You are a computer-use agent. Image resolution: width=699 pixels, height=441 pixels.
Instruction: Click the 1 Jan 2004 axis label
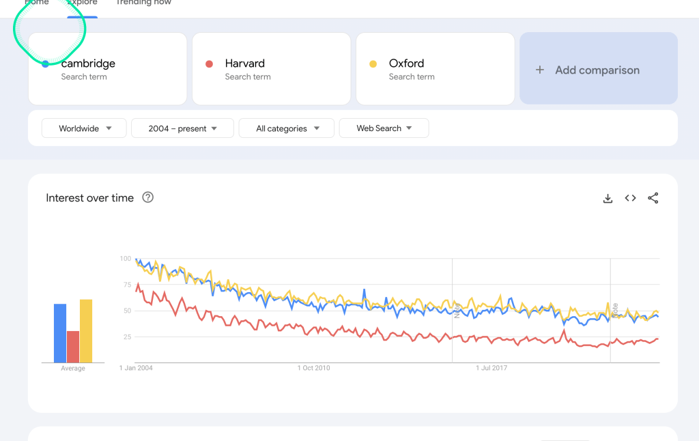(136, 368)
